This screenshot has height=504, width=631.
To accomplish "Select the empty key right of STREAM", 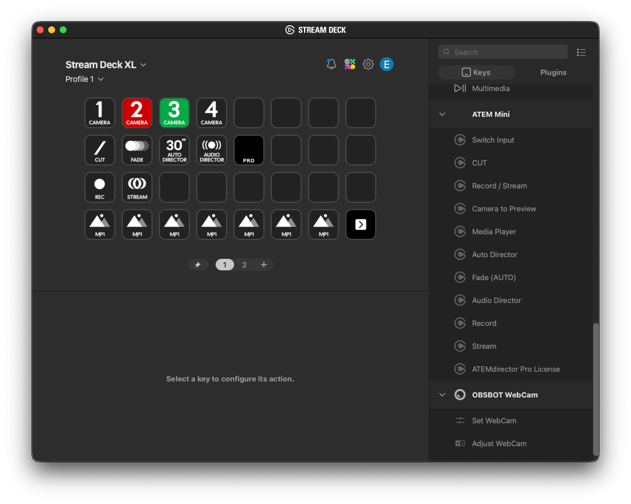I will tap(174, 187).
